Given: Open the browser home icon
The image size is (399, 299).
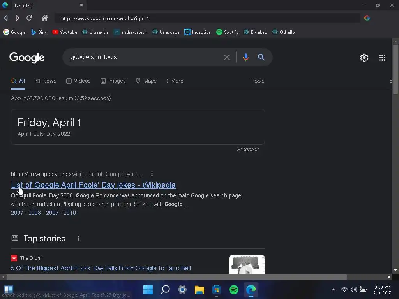Looking at the screenshot, I should (45, 18).
